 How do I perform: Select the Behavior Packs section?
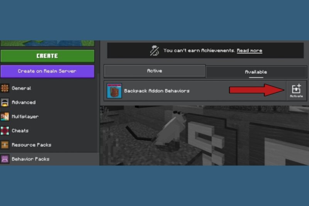[x=49, y=159]
